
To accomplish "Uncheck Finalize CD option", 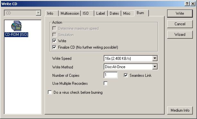I will 54,47.
